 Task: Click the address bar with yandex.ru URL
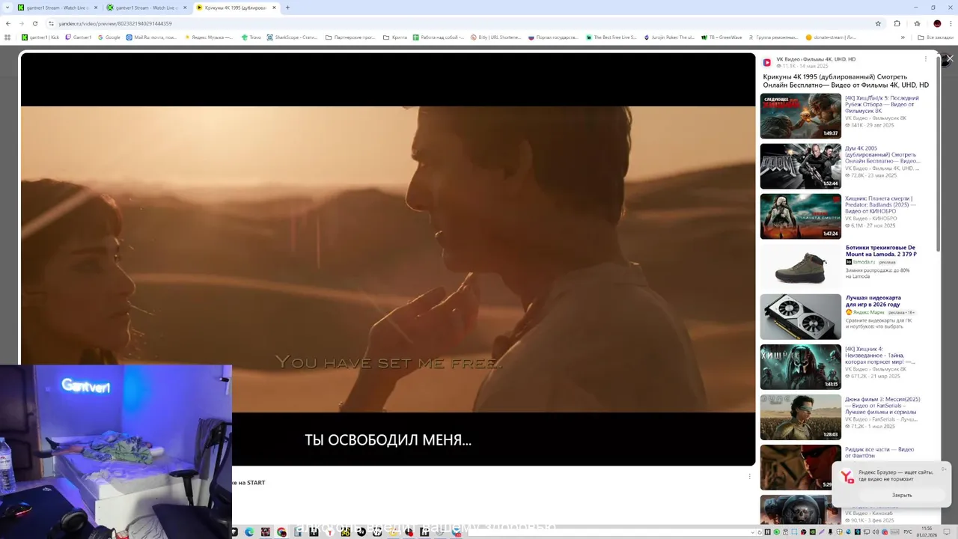tap(464, 23)
